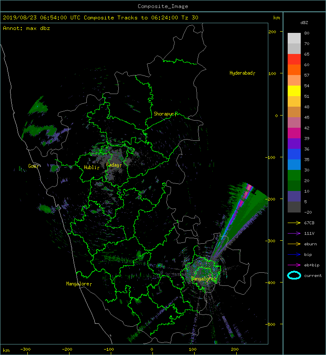Select the dark orange 57-60 dBZ swatch
Viewport: 326px width, 355px height.
[294, 70]
